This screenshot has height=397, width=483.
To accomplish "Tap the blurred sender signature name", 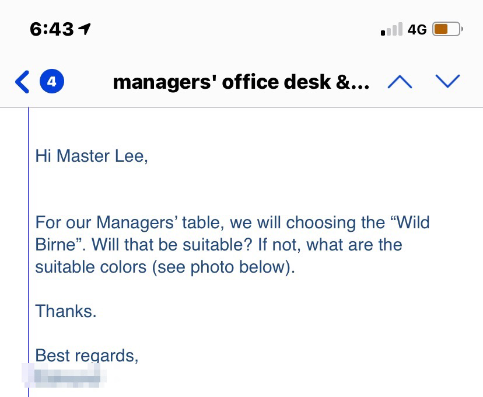I will coord(67,374).
